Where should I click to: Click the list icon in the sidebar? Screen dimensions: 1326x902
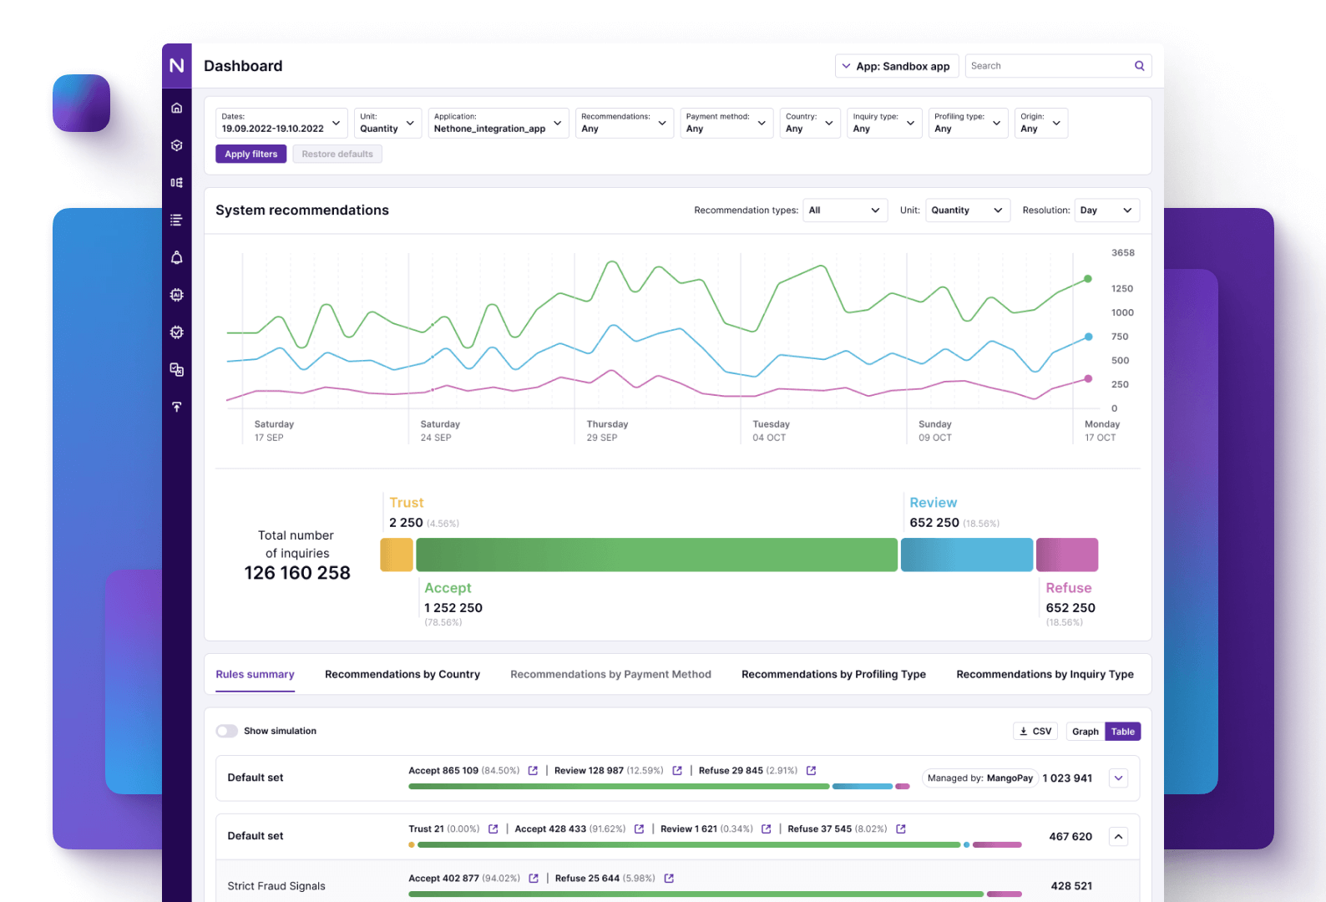[176, 220]
